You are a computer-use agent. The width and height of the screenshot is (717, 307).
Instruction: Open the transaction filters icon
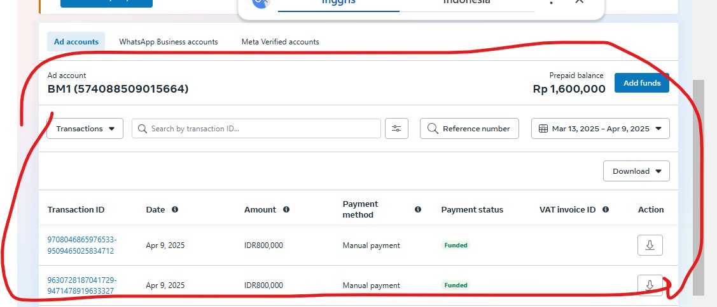(x=396, y=129)
